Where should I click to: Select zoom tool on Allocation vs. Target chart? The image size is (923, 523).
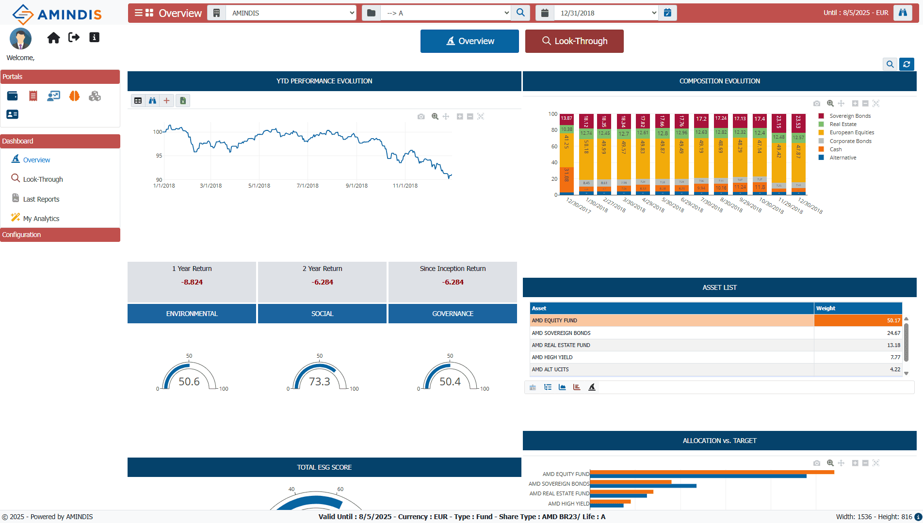click(x=830, y=463)
